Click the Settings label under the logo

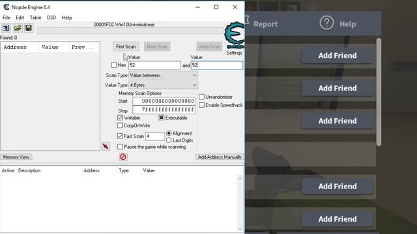point(234,53)
